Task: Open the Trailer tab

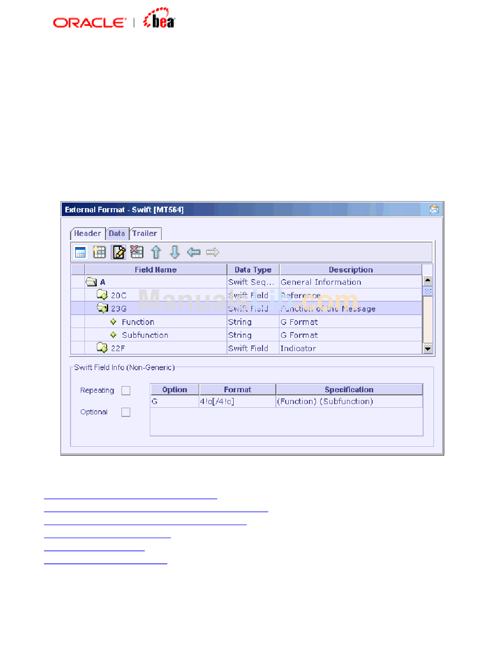Action: pyautogui.click(x=145, y=234)
